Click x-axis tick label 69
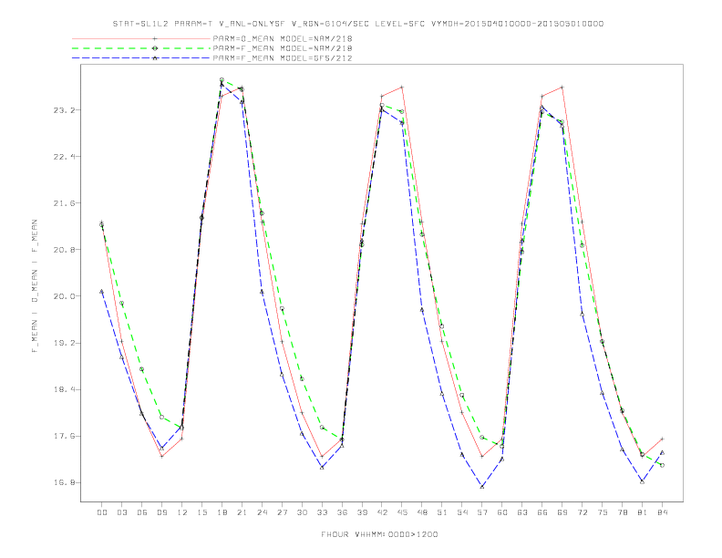The width and height of the screenshot is (722, 558). [x=562, y=512]
